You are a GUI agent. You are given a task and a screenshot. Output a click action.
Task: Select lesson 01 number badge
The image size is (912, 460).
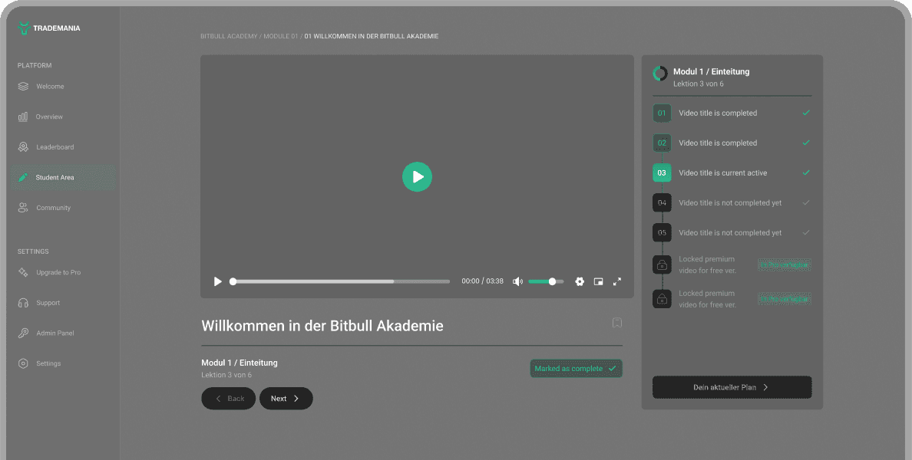point(662,113)
